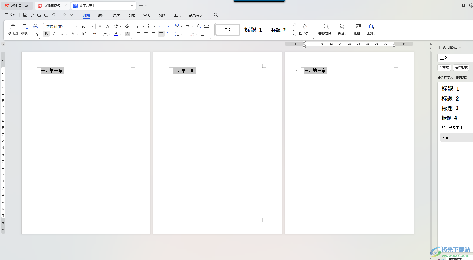473x260 pixels.
Task: Click the 新样式 button
Action: pos(444,68)
